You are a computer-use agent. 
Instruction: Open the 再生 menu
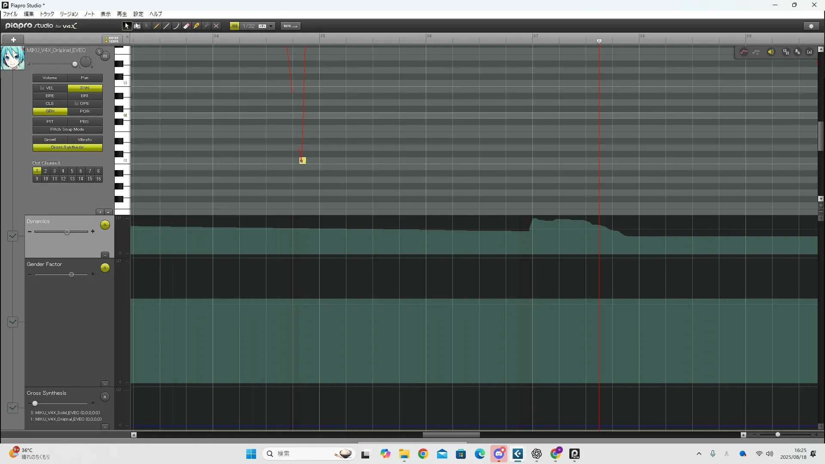tap(122, 14)
